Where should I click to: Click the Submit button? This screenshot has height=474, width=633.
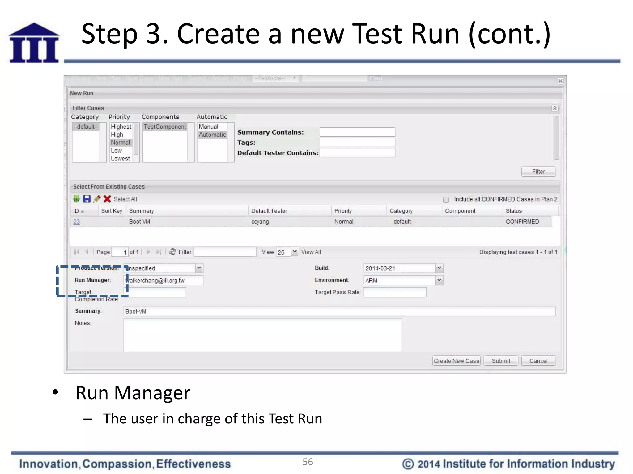[501, 361]
